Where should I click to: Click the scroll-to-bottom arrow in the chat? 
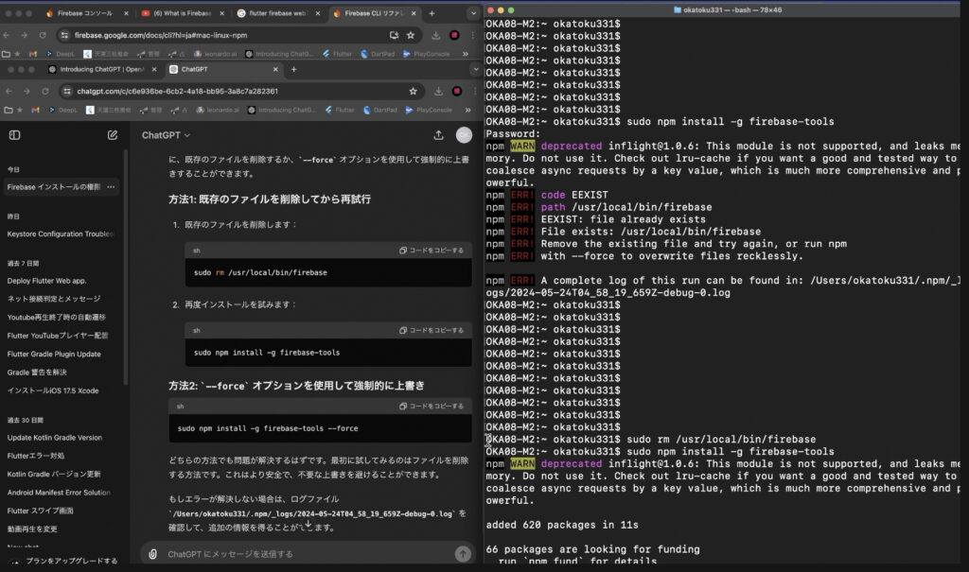(x=308, y=524)
